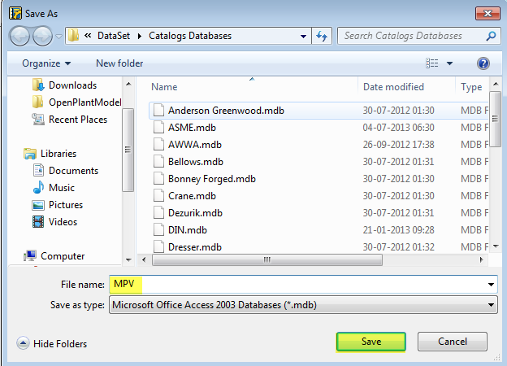This screenshot has width=507, height=366.
Task: Open the Save as type combo box
Action: coord(303,305)
